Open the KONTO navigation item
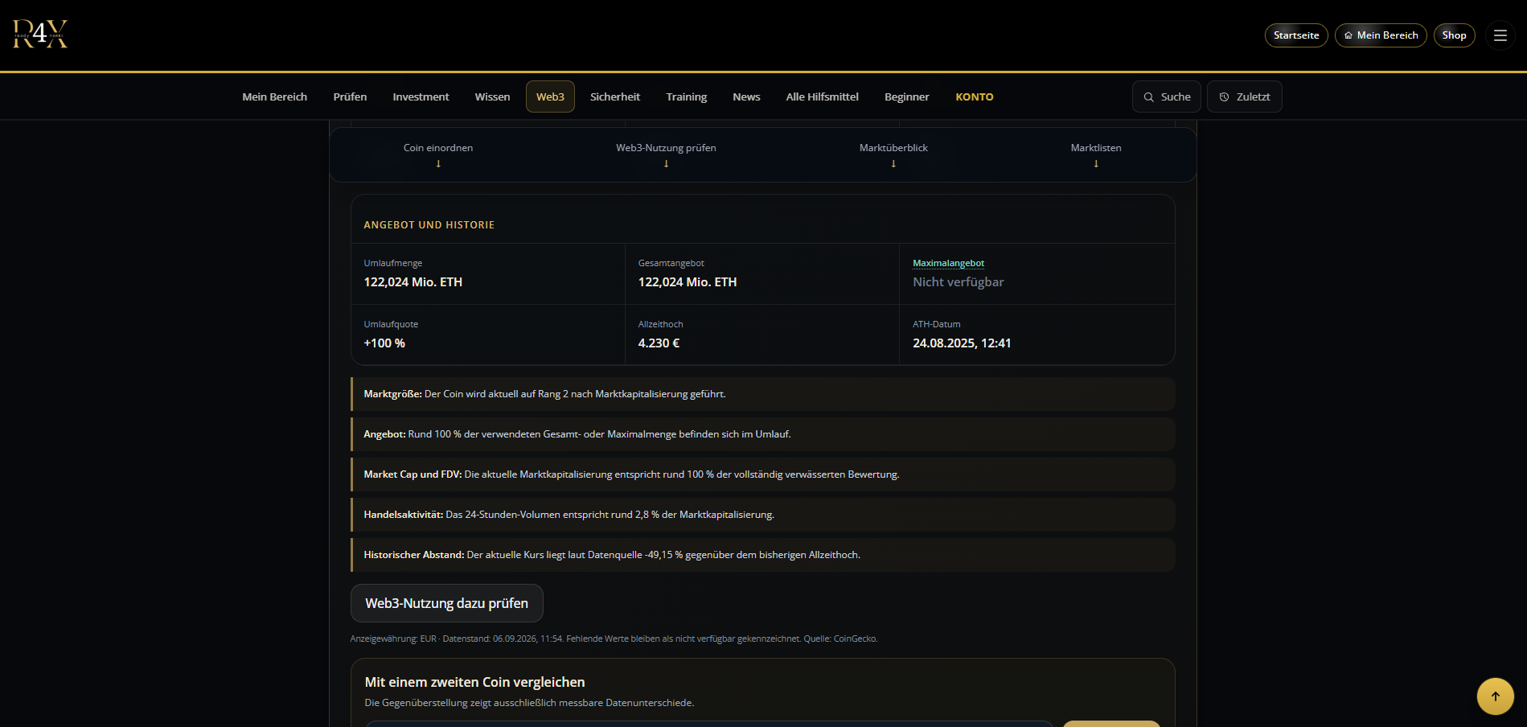Screen dimensions: 1527x727 [975, 97]
